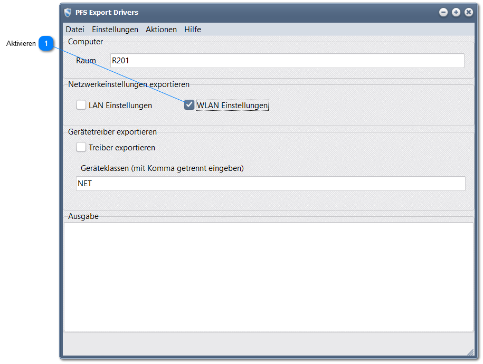Minimize the PFS Export Drivers window
The height and width of the screenshot is (364, 483).
[x=443, y=12]
